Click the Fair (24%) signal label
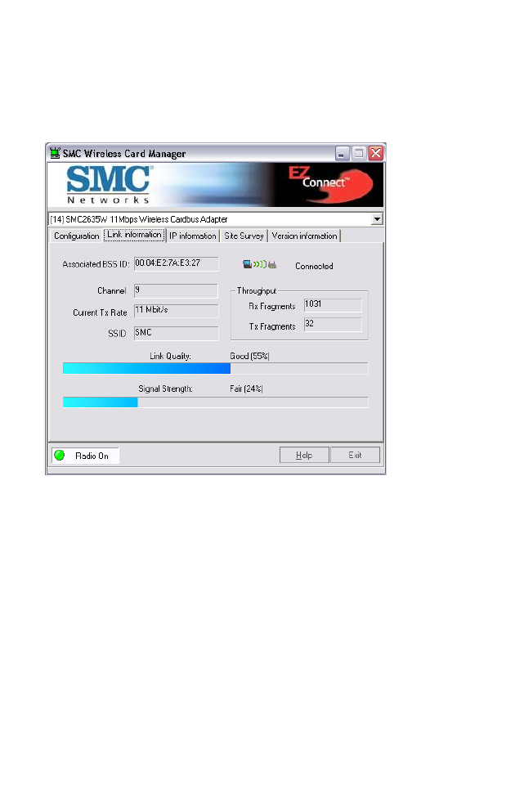This screenshot has width=515, height=791. pyautogui.click(x=246, y=389)
